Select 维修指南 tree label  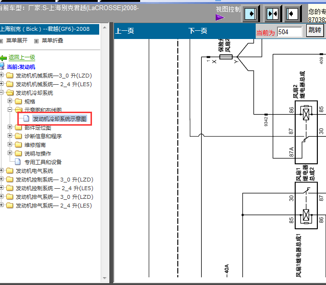click(x=35, y=145)
